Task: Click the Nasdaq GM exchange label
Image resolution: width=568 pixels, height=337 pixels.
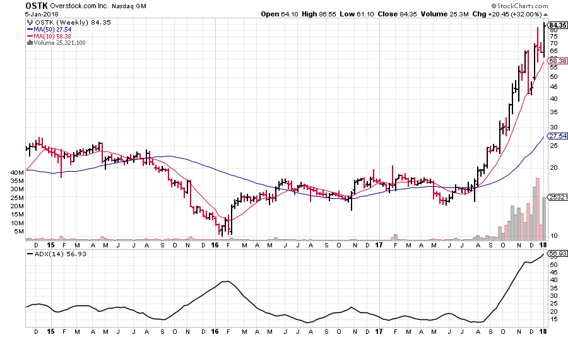Action: [x=129, y=6]
